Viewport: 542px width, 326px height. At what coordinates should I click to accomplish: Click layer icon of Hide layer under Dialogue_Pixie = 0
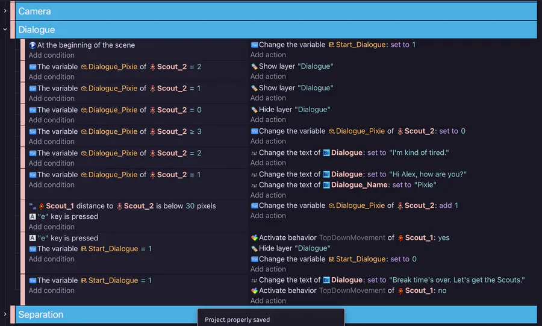[x=254, y=110]
